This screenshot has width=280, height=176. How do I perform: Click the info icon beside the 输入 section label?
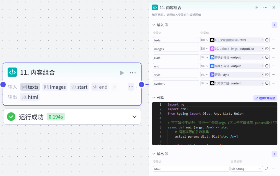point(166,25)
